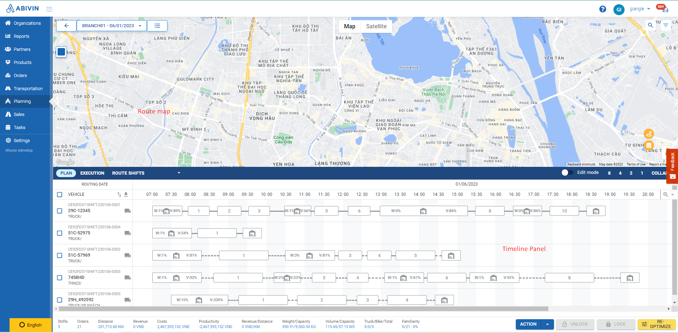
Task: Click truck icon for vehicle 7458HD
Action: coord(128,277)
